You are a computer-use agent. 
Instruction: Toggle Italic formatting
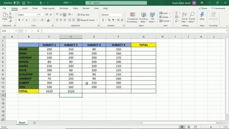(x=23, y=20)
